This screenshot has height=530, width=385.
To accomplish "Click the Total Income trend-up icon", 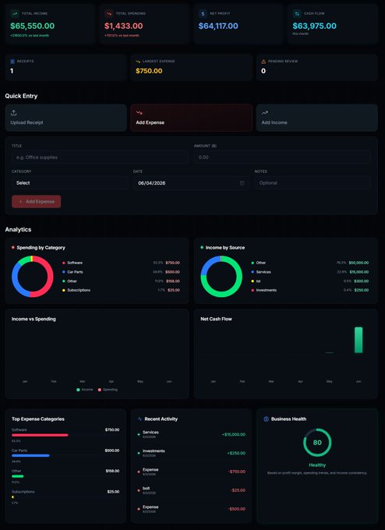I will pos(15,13).
